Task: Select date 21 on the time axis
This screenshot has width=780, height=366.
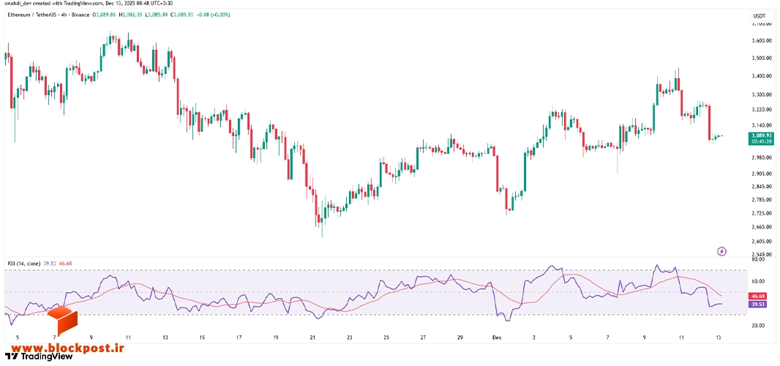Action: (x=312, y=337)
